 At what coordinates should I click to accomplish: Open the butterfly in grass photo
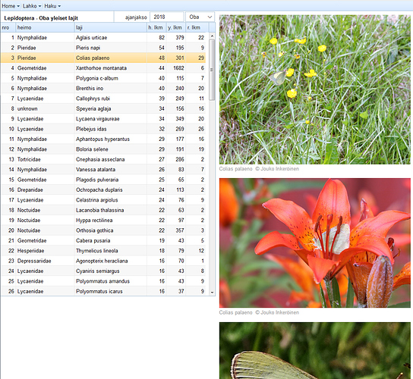[x=315, y=89]
